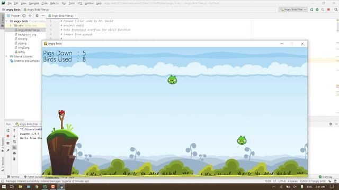Viewport: 339px width, 190px height.
Task: Close the Angry Birds Filler.py editor tab
Action: tap(75, 16)
